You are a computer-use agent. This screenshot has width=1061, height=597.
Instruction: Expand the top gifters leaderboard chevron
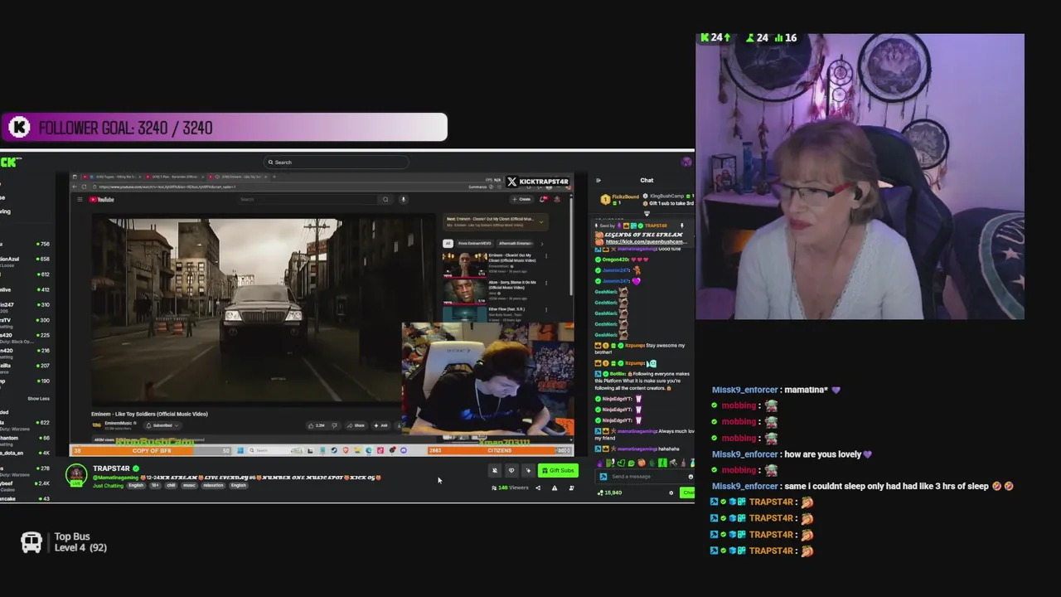647,213
